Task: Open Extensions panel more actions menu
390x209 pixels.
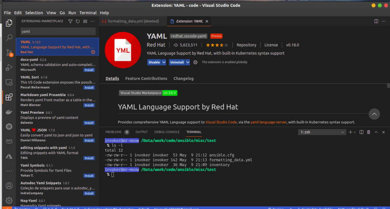Action: (x=93, y=21)
